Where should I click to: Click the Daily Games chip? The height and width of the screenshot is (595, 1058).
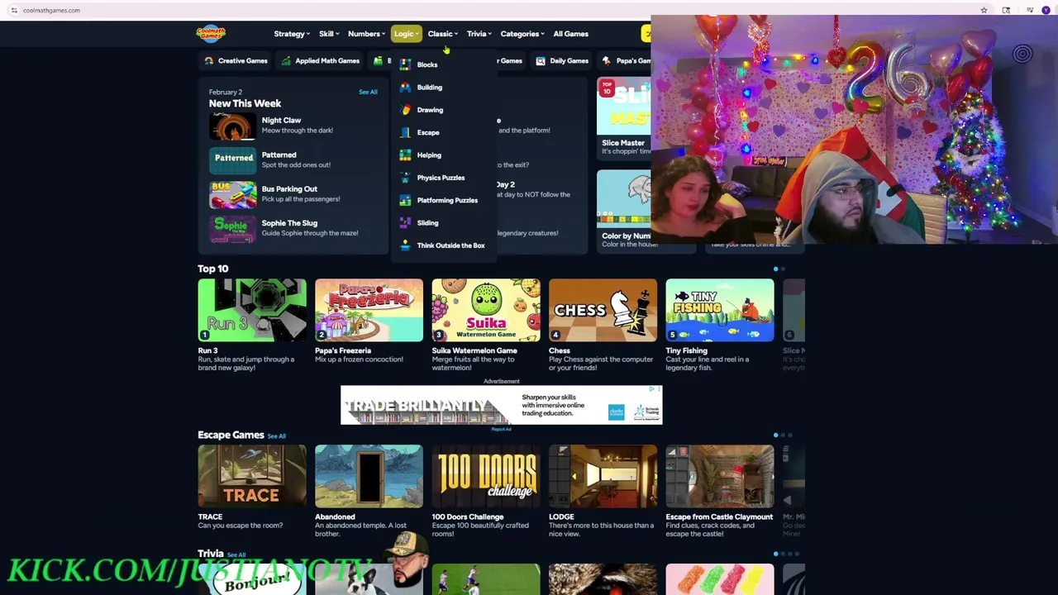[562, 60]
